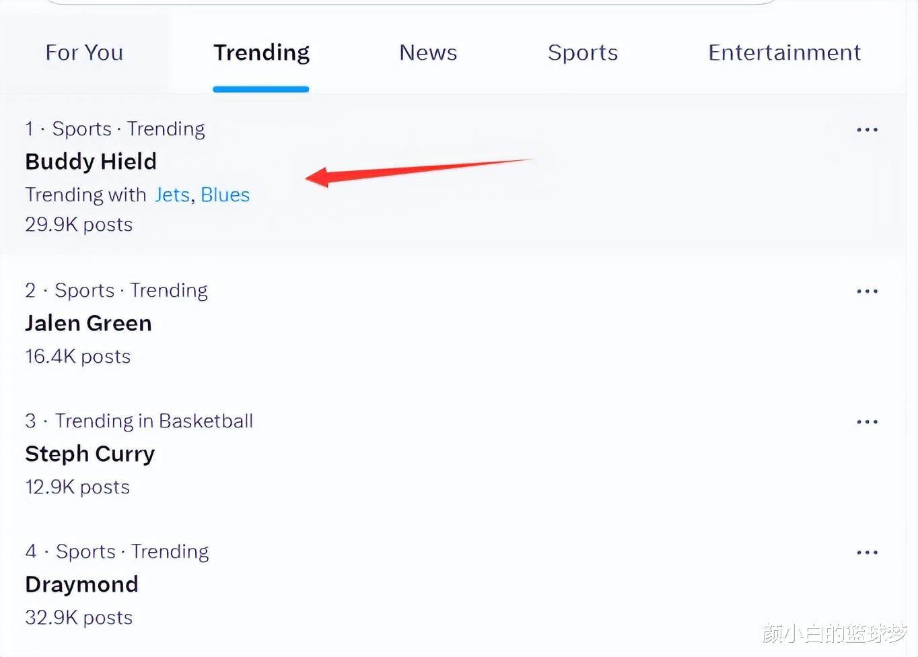This screenshot has height=657, width=918.
Task: Click the 16.4K posts count
Action: pos(78,357)
